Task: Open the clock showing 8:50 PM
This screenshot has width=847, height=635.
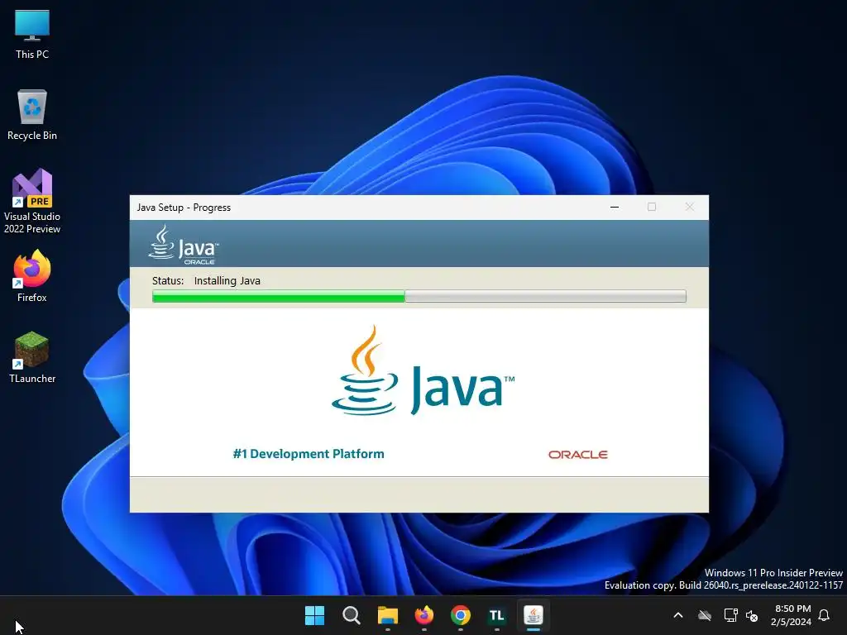Action: pos(792,615)
